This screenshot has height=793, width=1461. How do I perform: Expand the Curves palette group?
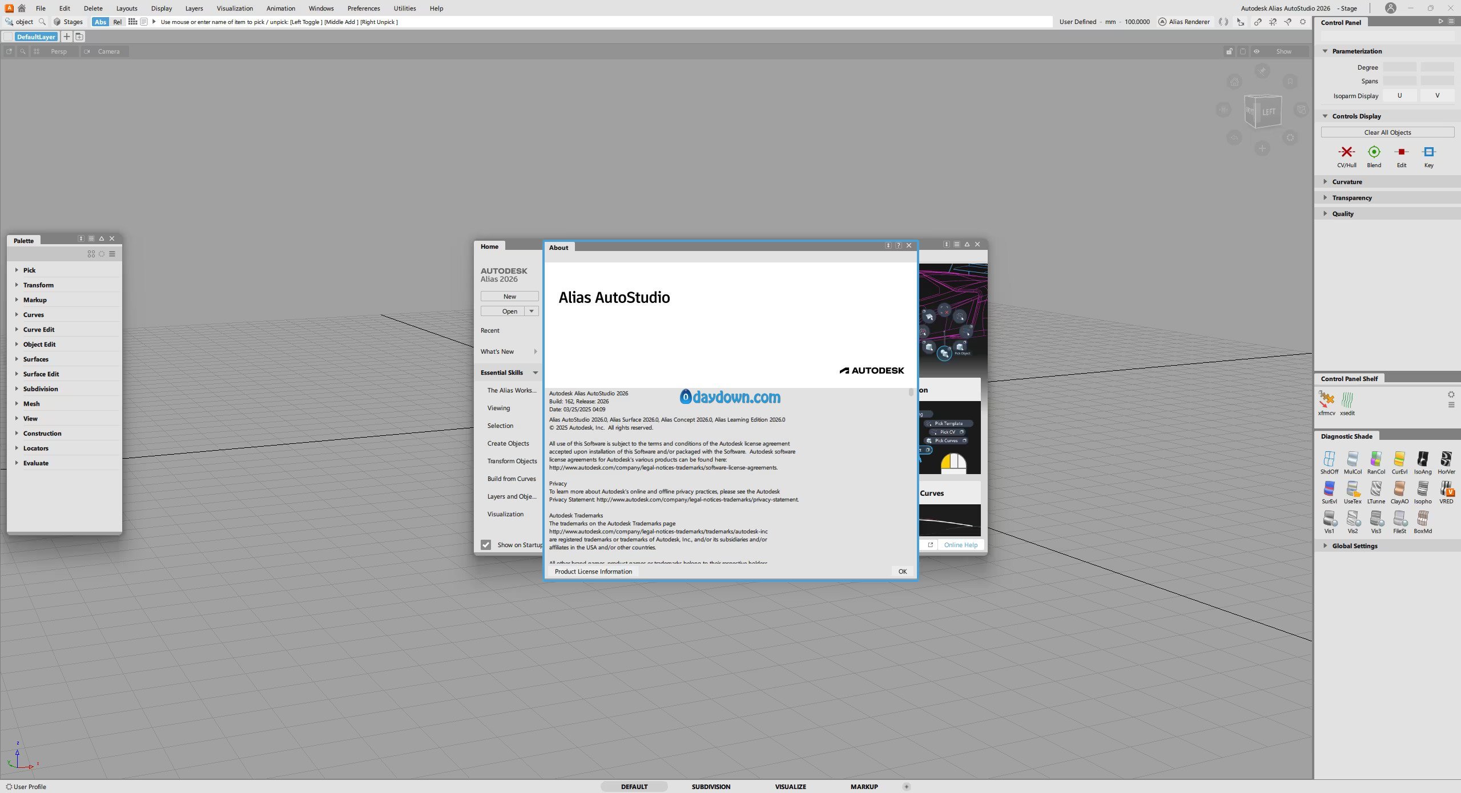tap(17, 314)
